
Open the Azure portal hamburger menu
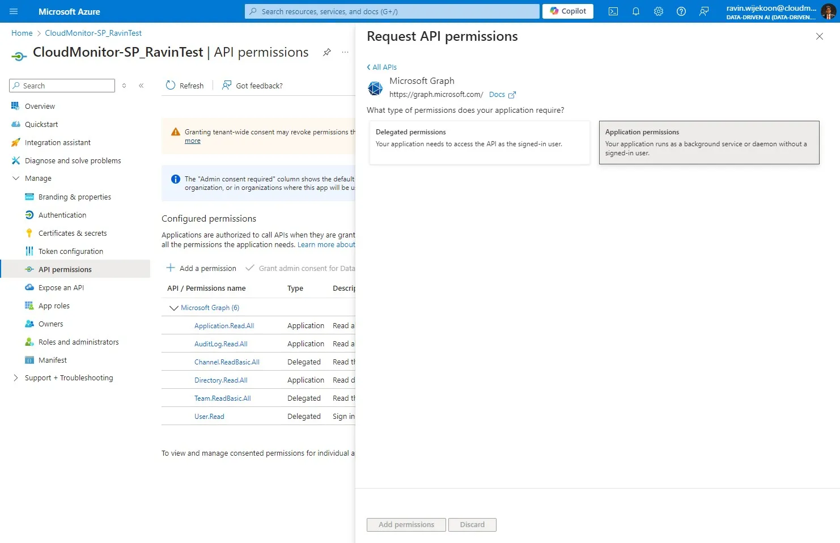click(x=14, y=11)
